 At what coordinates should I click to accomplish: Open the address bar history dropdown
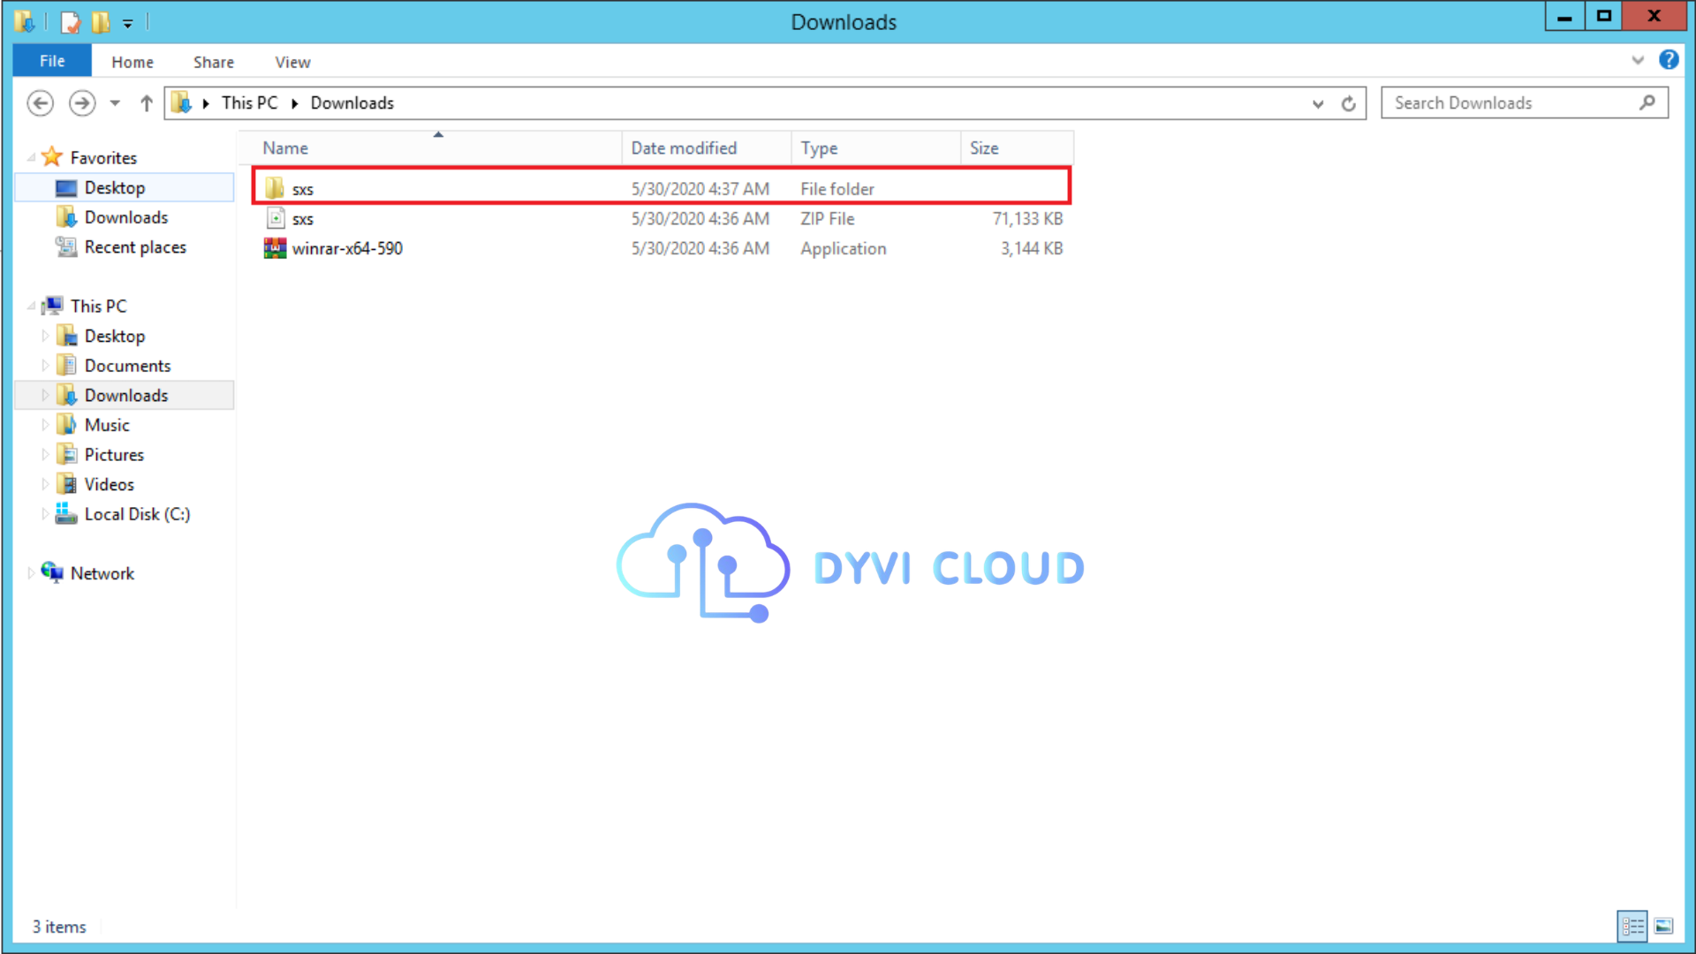1318,103
